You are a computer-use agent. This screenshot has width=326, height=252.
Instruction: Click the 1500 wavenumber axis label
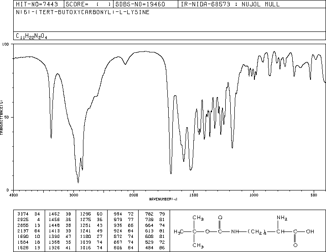pyautogui.click(x=194, y=195)
